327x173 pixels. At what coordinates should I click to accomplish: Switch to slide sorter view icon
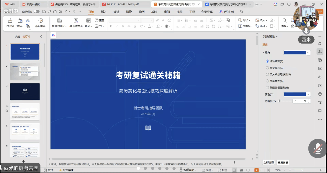pyautogui.click(x=241, y=170)
